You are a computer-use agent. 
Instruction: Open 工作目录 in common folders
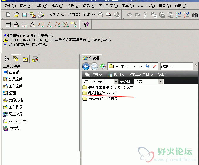click(13, 107)
